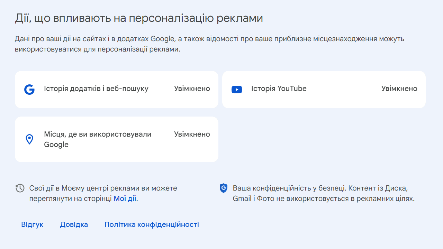Toggle the "Увімкнено" status for web search history

click(x=192, y=89)
